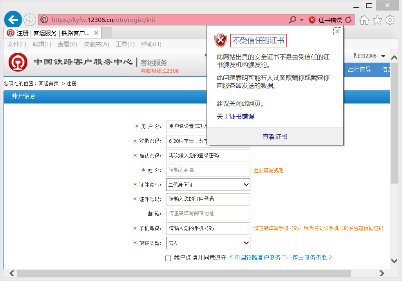The height and width of the screenshot is (281, 402).
Task: Open the browser Home icon
Action: [x=364, y=20]
